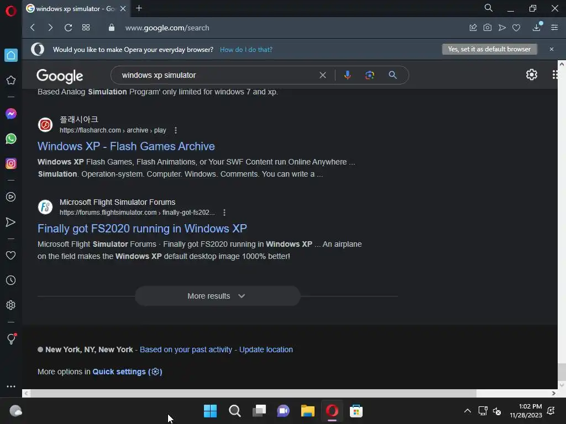The height and width of the screenshot is (424, 566).
Task: Open the Speed Dial start page grid
Action: coord(86,28)
